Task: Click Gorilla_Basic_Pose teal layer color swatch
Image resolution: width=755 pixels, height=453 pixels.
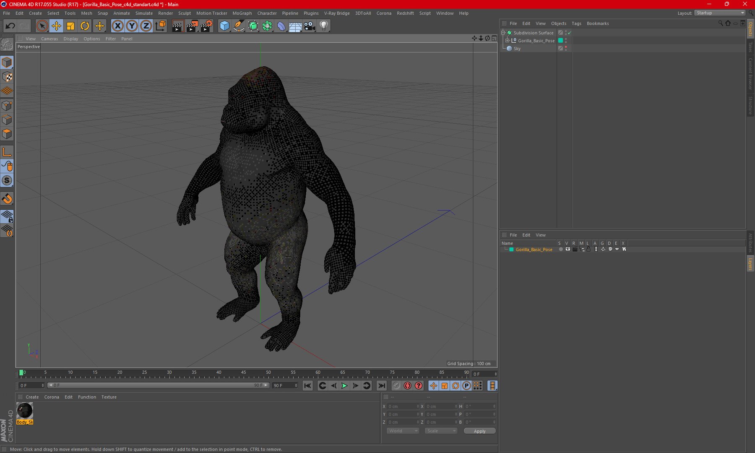Action: coord(560,41)
